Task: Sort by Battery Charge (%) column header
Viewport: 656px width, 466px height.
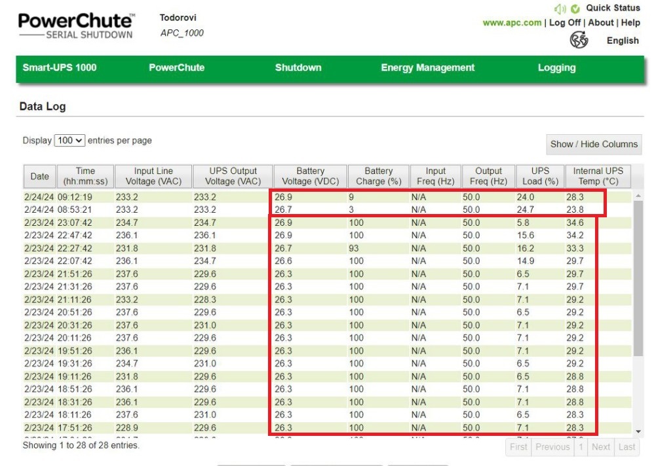Action: coord(378,176)
